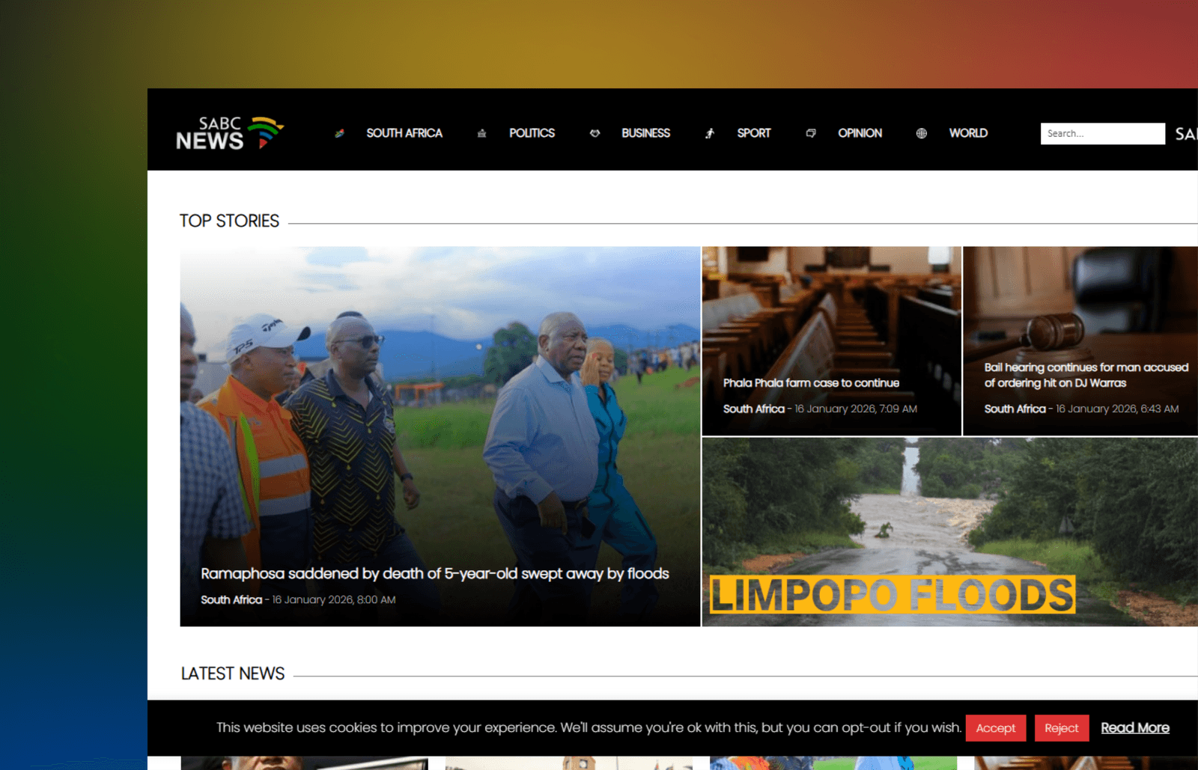Open the Business news section
The width and height of the screenshot is (1198, 770).
click(645, 133)
